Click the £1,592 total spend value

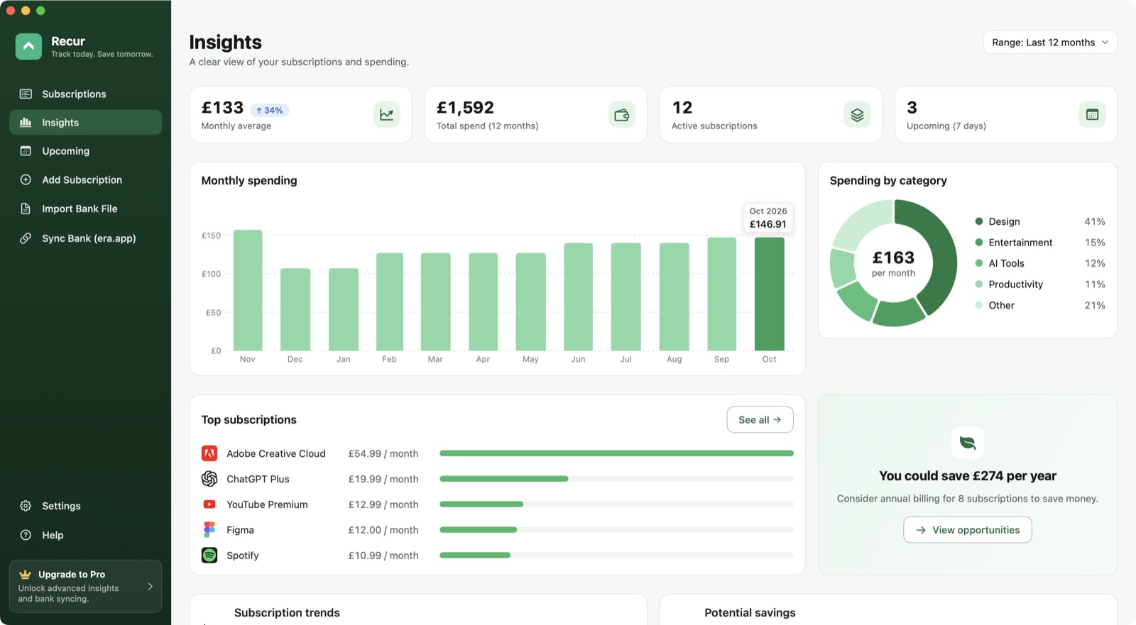pyautogui.click(x=465, y=108)
